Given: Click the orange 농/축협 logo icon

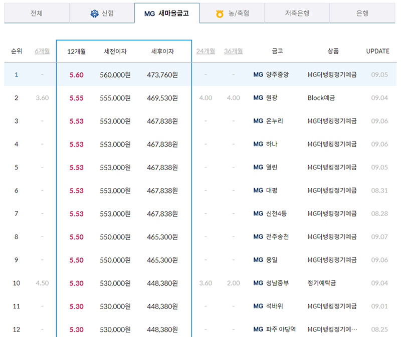Looking at the screenshot, I should [220, 14].
